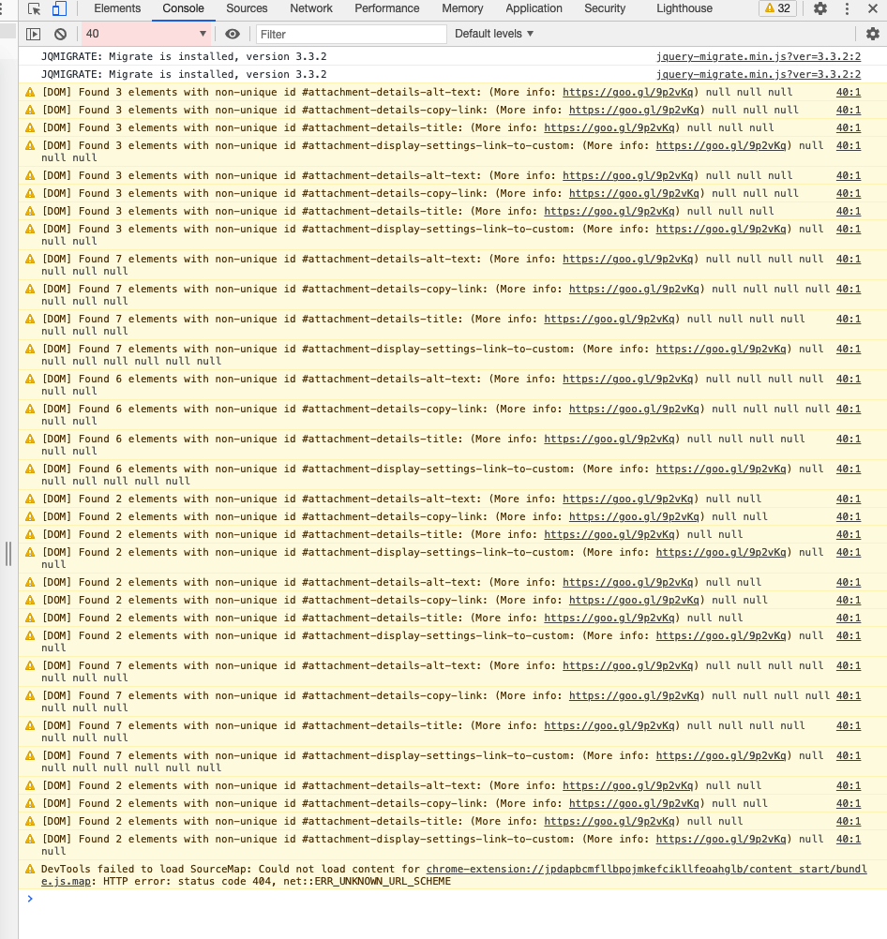Open the chrome-extension bundle.js.map link
Screen dimensions: 887x939
coord(645,870)
